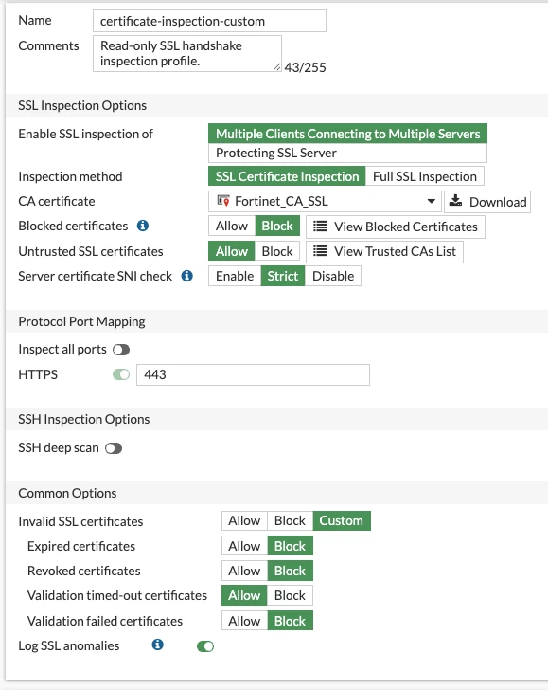Set Blocked certificates to Allow

pos(232,226)
